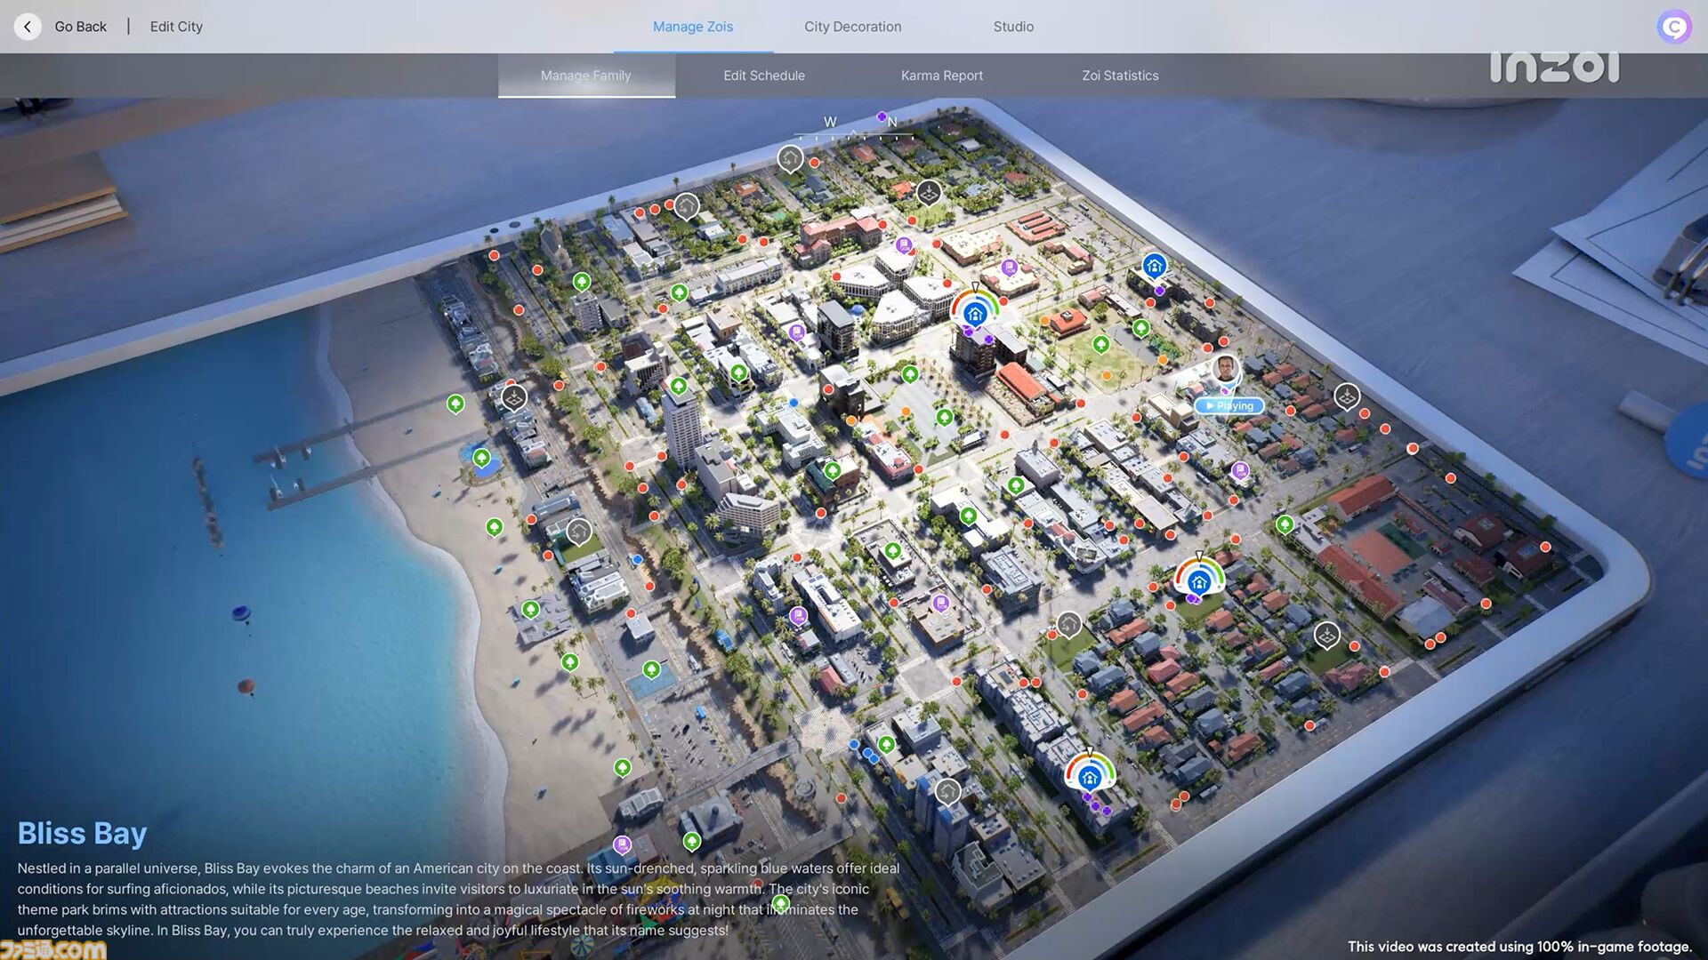Click the back arrow icon beside Go Back

[x=28, y=27]
